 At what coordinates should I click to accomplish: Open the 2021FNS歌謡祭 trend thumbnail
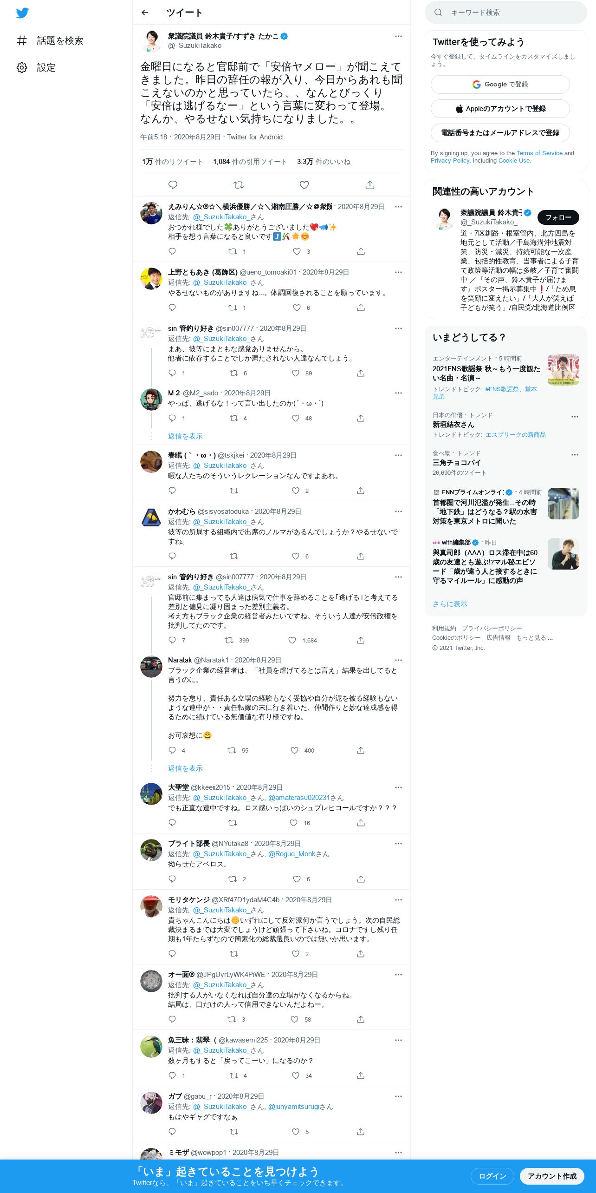tap(564, 370)
